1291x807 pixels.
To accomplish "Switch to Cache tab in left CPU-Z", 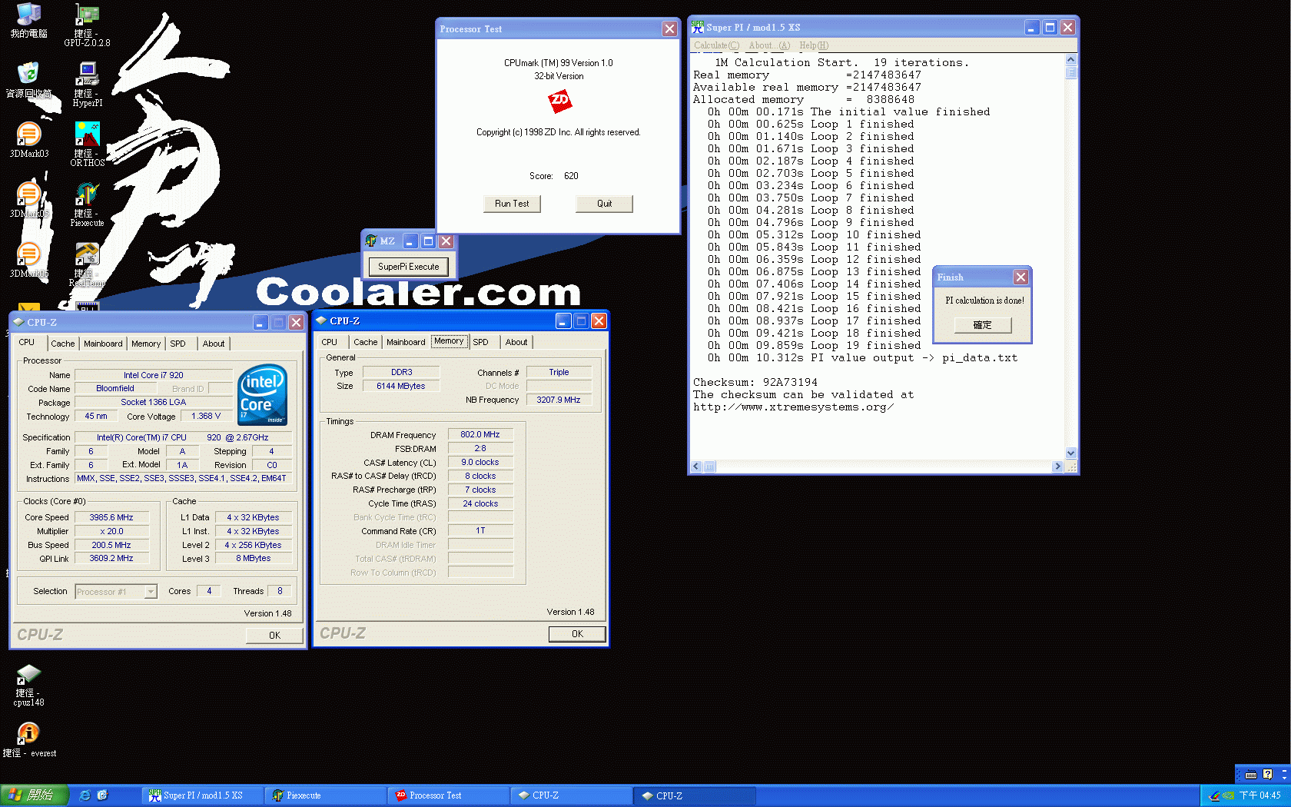I will click(x=63, y=344).
